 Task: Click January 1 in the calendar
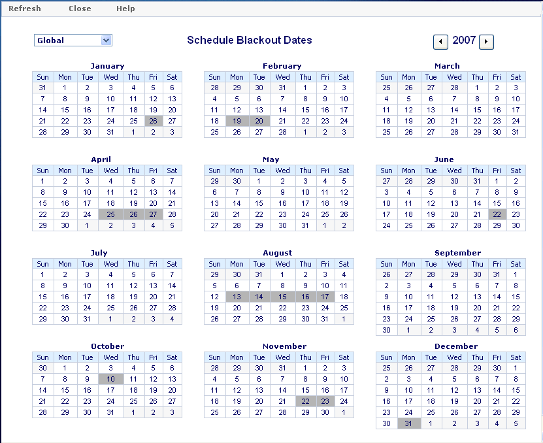coord(65,88)
